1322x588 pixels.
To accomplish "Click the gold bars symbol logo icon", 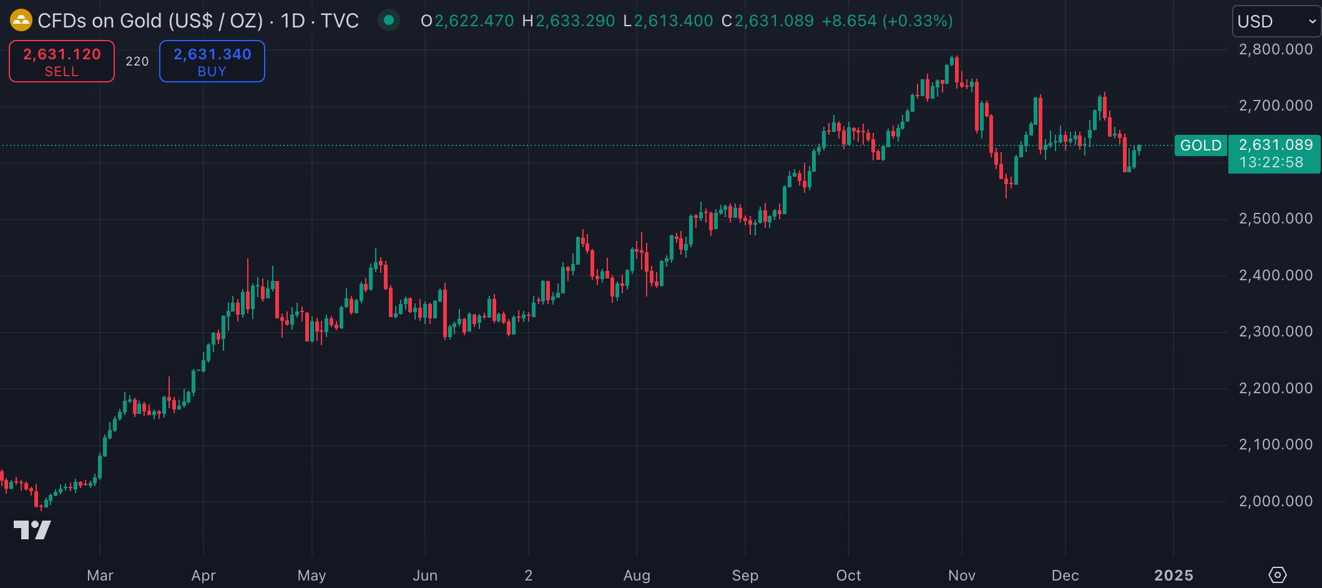I will pyautogui.click(x=21, y=21).
